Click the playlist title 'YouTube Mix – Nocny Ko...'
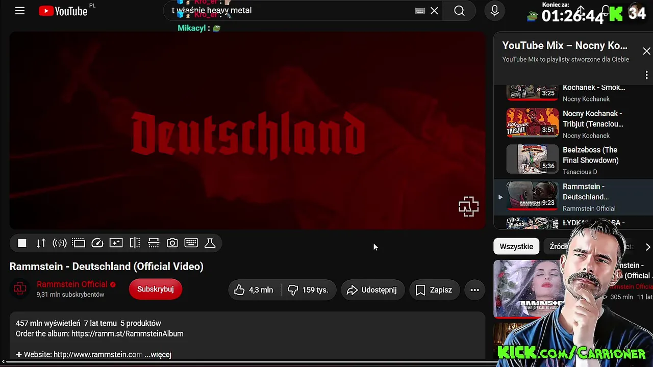This screenshot has height=367, width=653. [x=565, y=45]
